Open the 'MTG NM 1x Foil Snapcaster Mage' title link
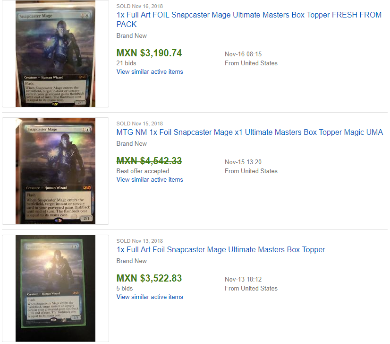This screenshot has height=344, width=390. point(249,132)
